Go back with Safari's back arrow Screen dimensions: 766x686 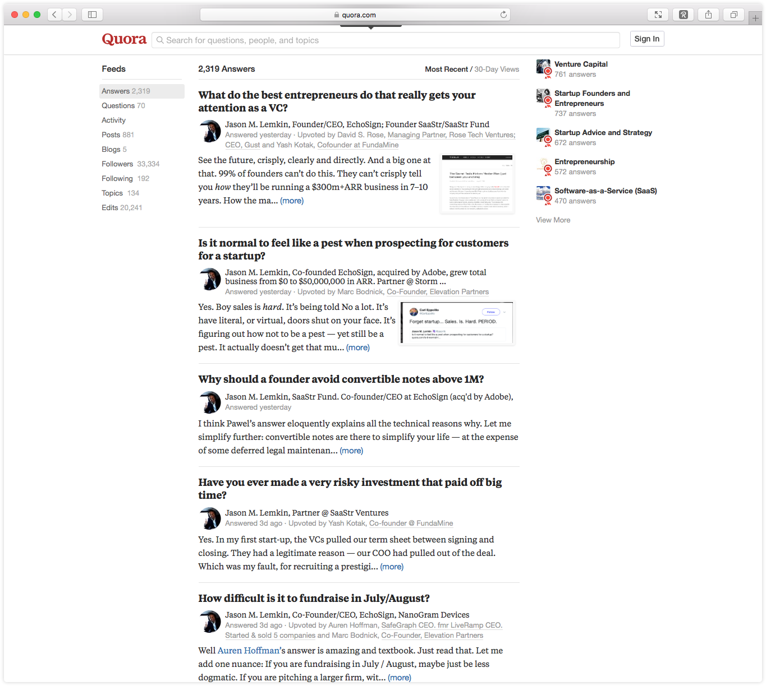pos(54,15)
